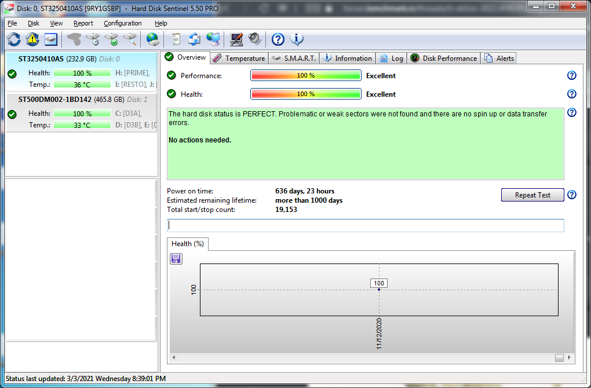The height and width of the screenshot is (388, 591).
Task: Click the globe over disk toolbar icon
Action: point(153,39)
